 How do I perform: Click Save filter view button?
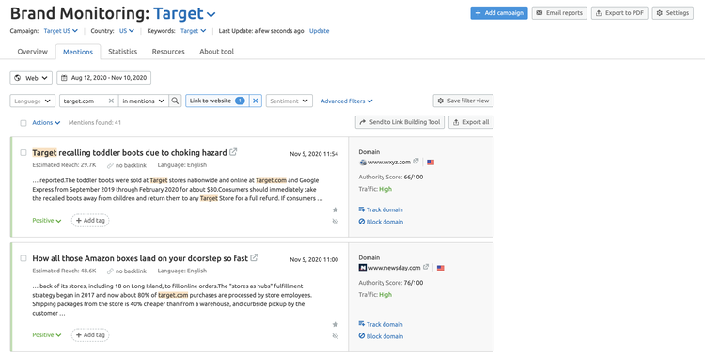pos(463,101)
